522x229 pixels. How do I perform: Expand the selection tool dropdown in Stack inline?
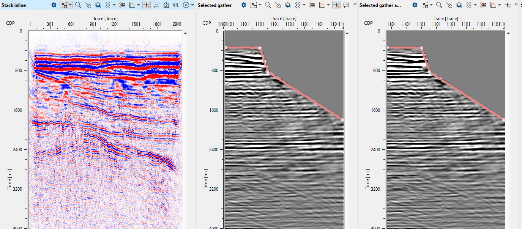point(70,5)
